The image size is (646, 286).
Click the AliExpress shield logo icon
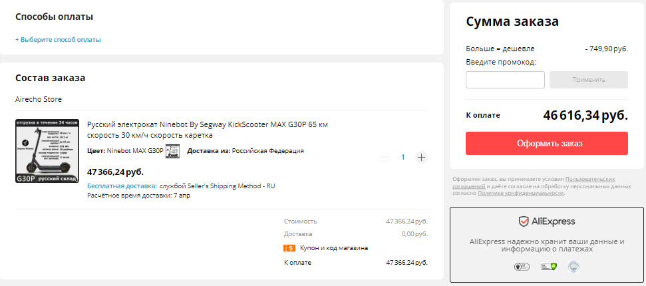[524, 221]
